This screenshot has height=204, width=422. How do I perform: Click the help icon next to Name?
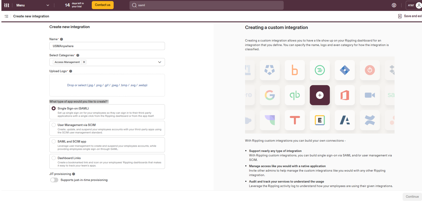pyautogui.click(x=61, y=39)
